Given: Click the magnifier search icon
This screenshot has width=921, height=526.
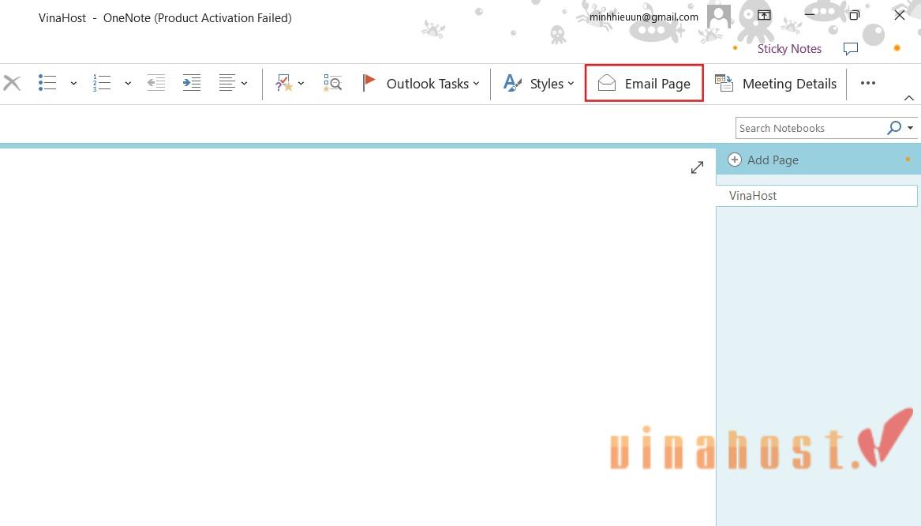Looking at the screenshot, I should (x=894, y=127).
